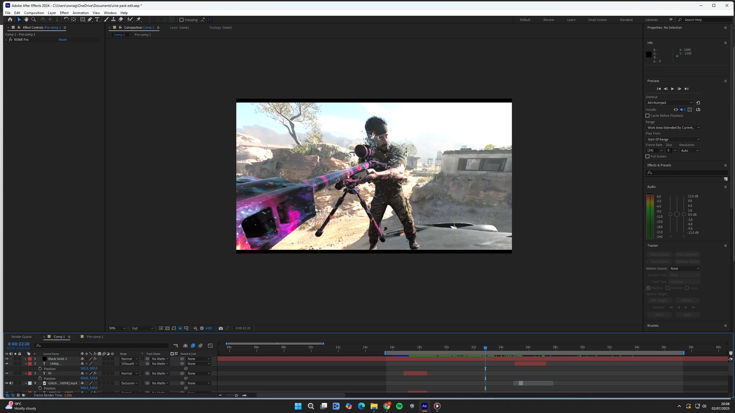Open File Explorer from the taskbar
Viewport: 735px width, 413px height.
(x=374, y=406)
